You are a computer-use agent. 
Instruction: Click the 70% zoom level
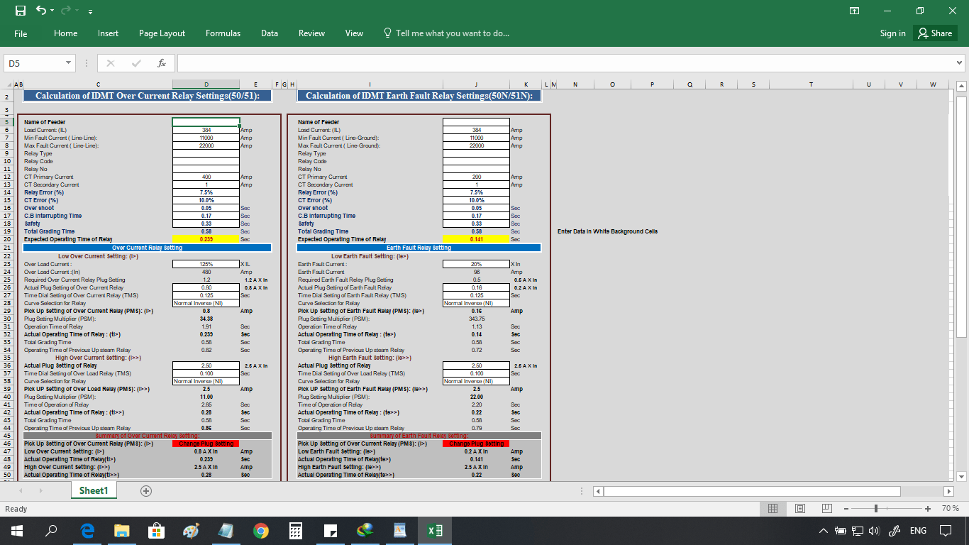(951, 509)
